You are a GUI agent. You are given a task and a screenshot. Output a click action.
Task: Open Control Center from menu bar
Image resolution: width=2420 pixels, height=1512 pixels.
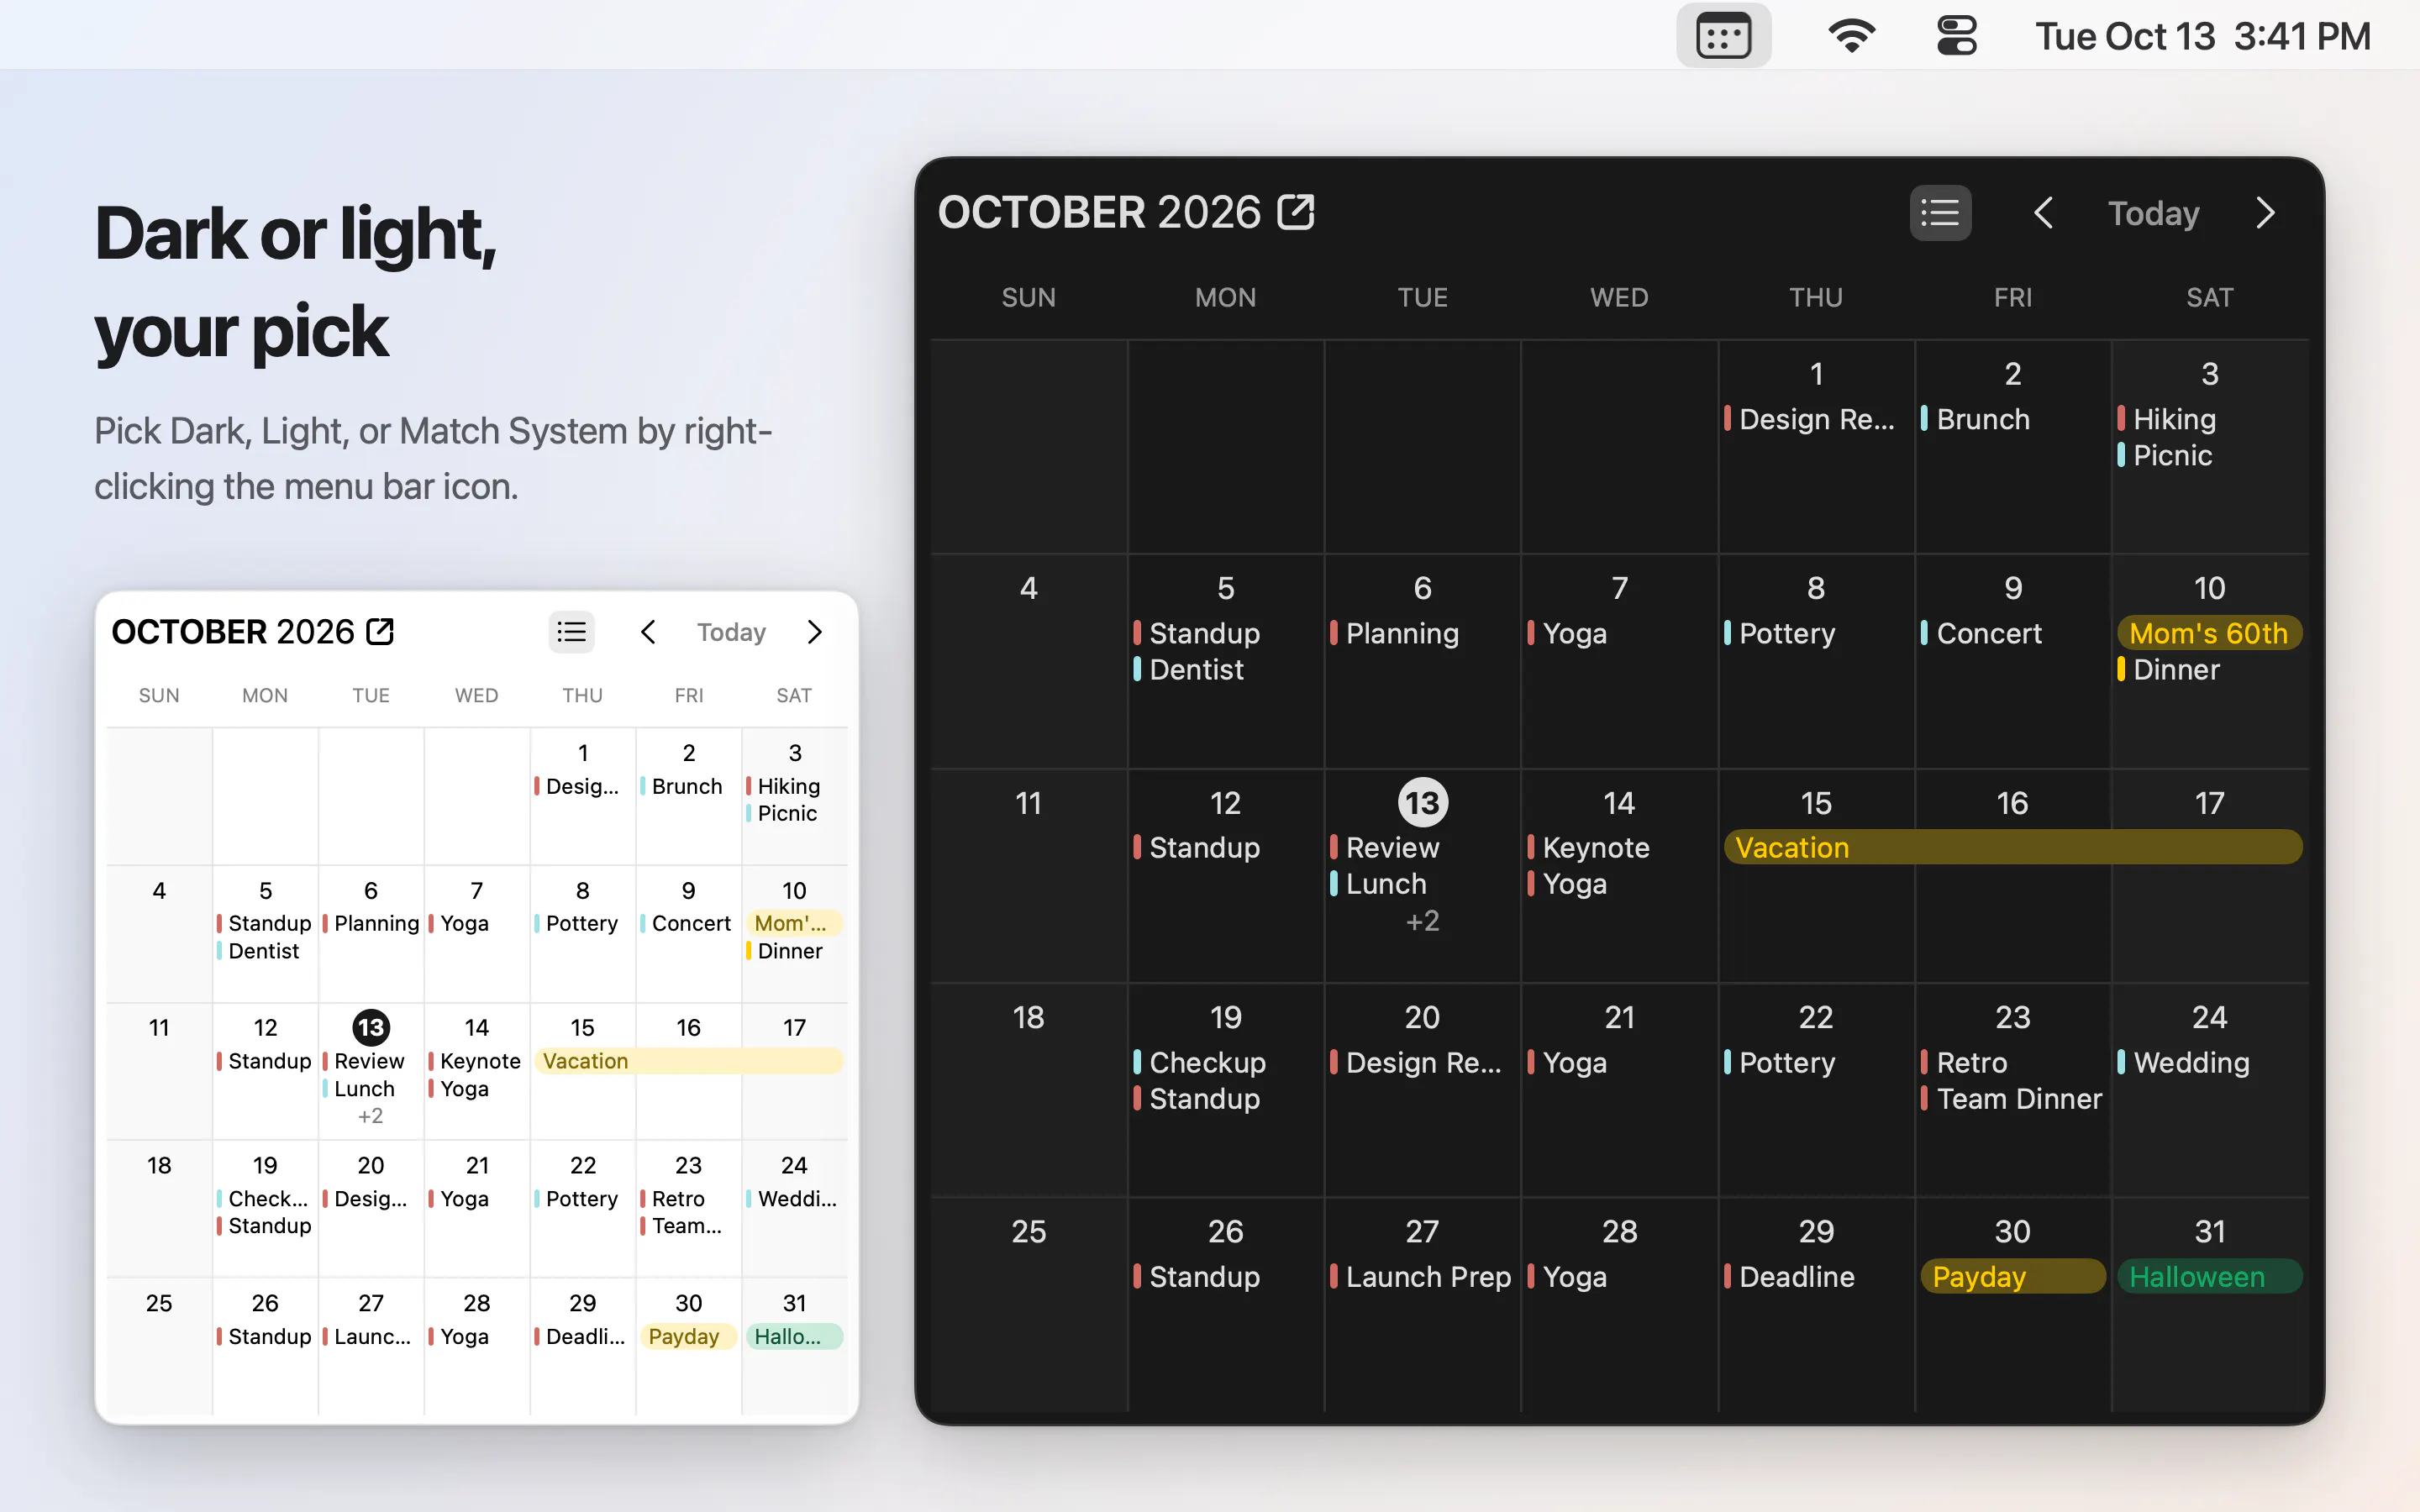1956,36
